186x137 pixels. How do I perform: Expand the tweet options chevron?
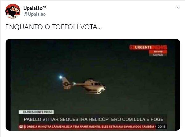click(x=178, y=8)
